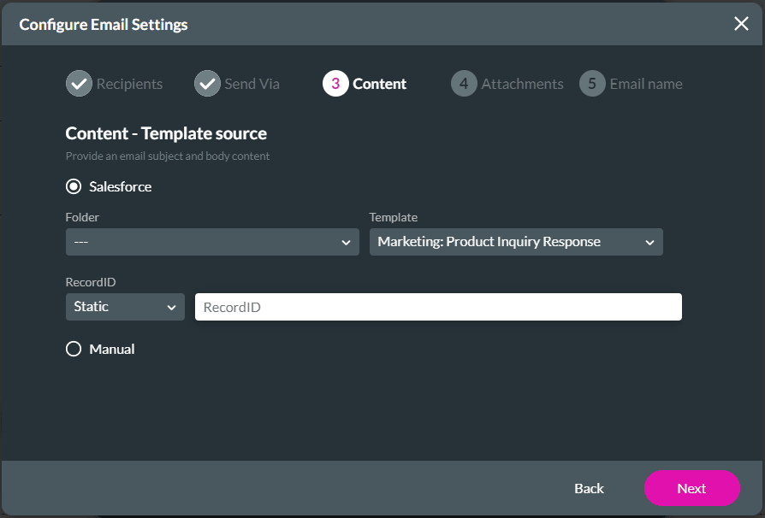Click the numbered circle for step 4
The image size is (765, 518).
coord(463,83)
